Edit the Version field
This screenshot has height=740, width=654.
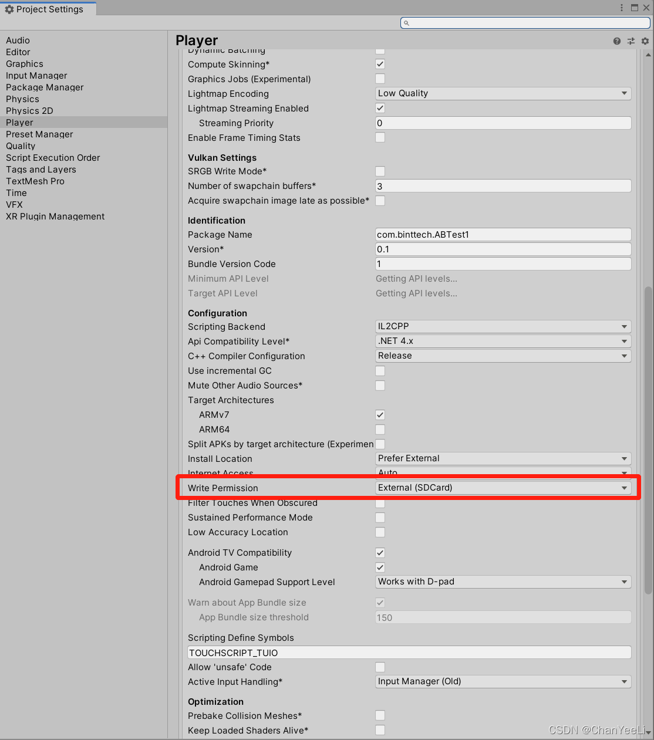coord(503,249)
